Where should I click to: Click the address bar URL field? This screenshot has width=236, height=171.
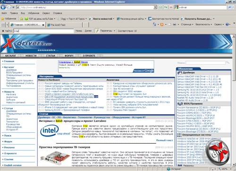[x=85, y=7]
